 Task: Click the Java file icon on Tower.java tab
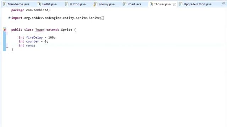point(151,4)
